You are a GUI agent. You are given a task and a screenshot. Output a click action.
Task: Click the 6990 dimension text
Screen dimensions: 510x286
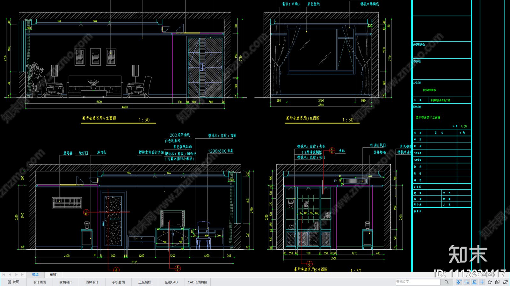[125, 107]
